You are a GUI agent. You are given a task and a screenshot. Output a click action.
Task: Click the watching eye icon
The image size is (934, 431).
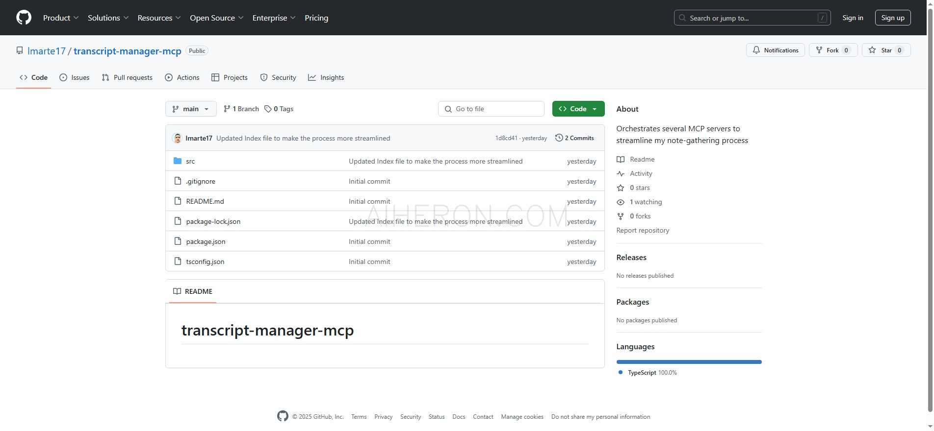tap(621, 202)
